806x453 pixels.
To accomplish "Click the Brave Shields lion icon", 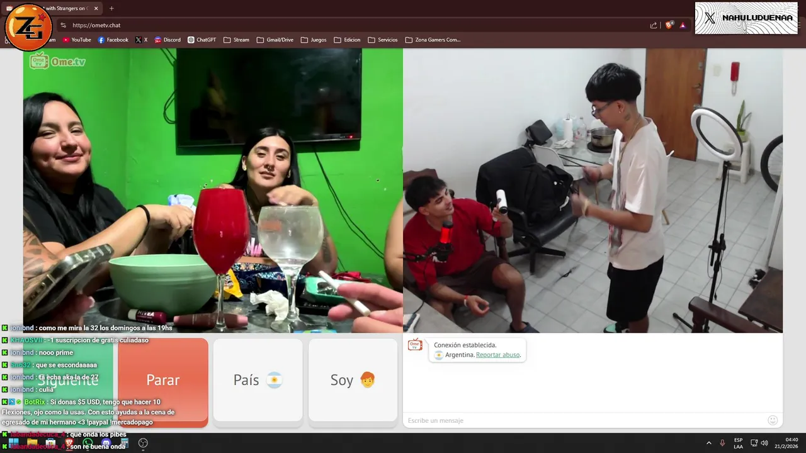I will click(x=669, y=25).
